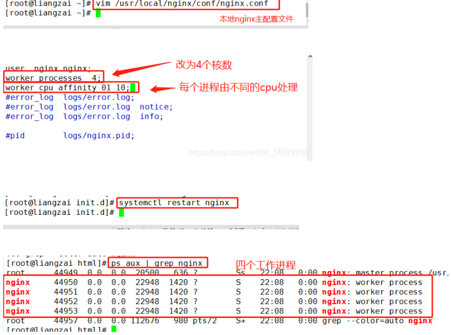451x335 pixels.
Task: Click the '#pid' comment keyword
Action: pyautogui.click(x=15, y=136)
